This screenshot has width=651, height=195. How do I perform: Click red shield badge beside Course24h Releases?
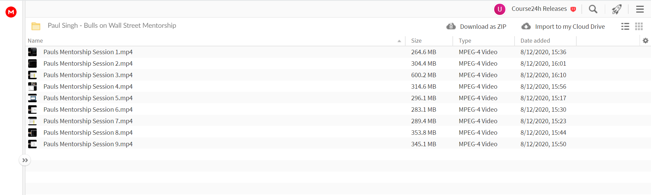click(573, 9)
